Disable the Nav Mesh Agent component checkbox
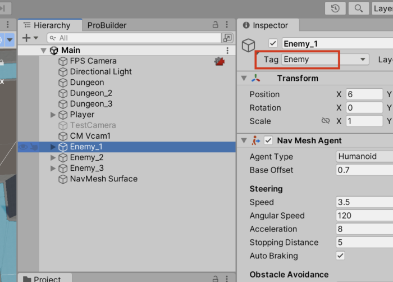The width and height of the screenshot is (393, 282). tap(268, 140)
